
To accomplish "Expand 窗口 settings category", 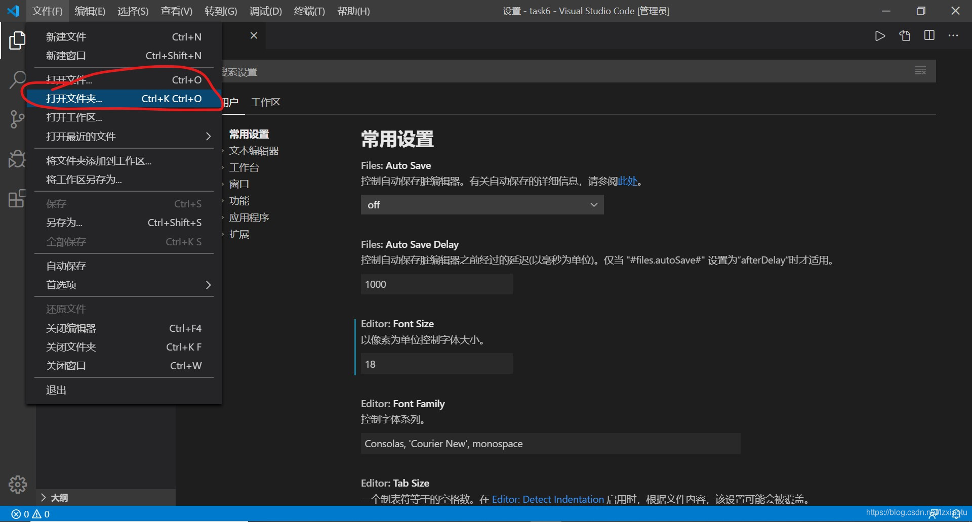I will (x=239, y=184).
